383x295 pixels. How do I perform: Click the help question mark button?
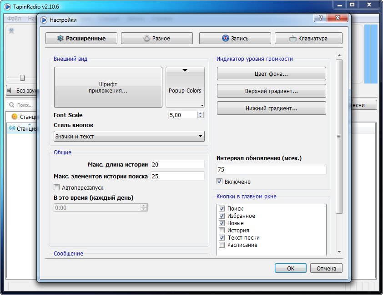point(320,18)
